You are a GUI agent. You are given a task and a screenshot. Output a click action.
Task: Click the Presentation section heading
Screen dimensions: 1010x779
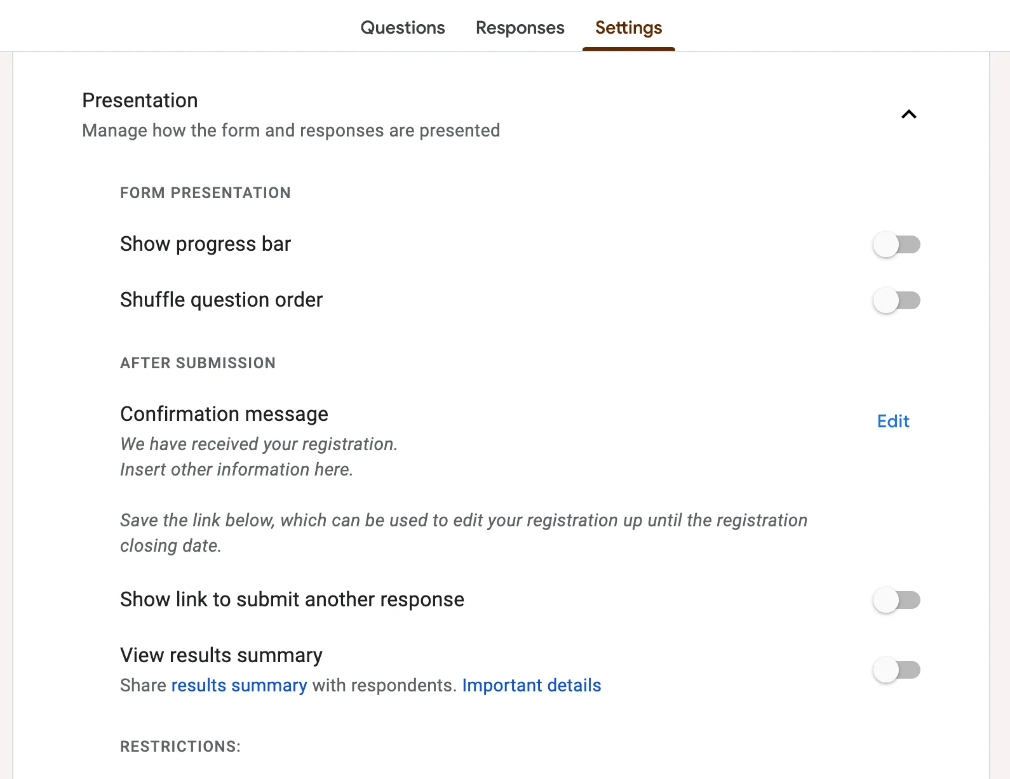(140, 100)
